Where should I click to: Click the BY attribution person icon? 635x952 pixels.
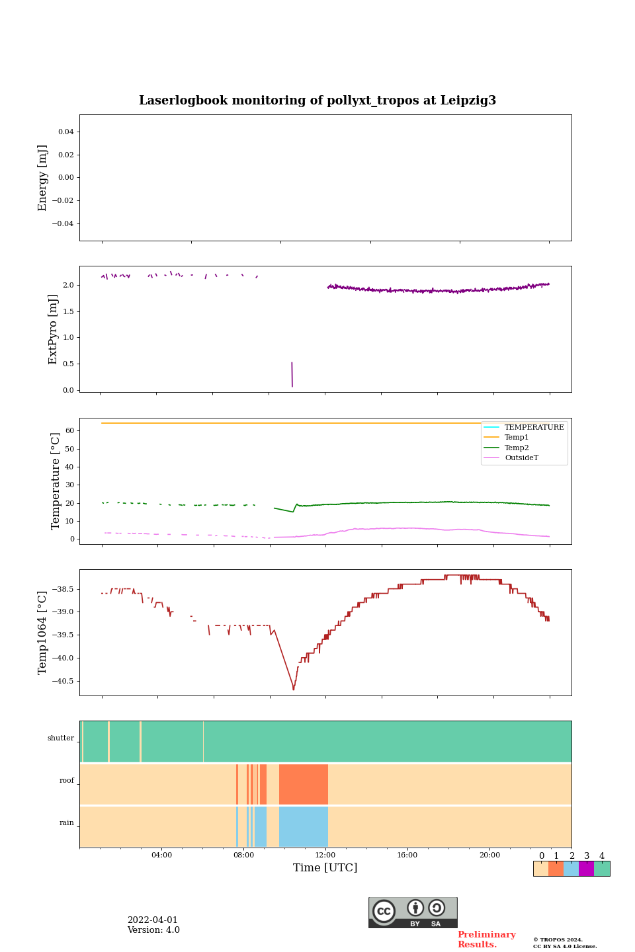tap(415, 908)
